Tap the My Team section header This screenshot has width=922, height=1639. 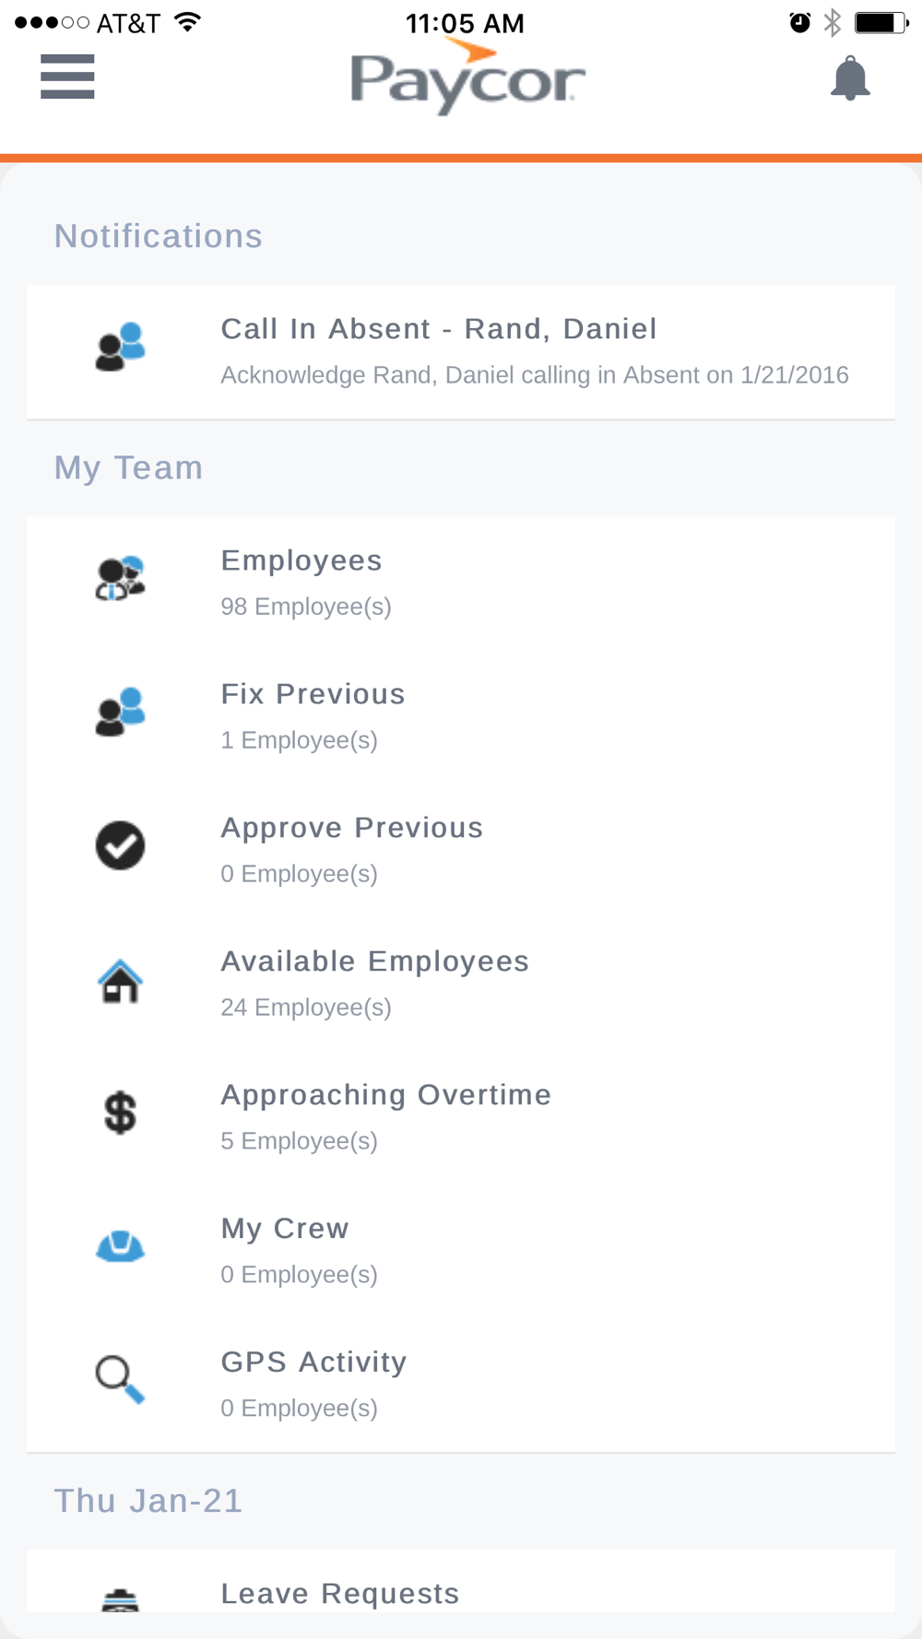tap(129, 467)
